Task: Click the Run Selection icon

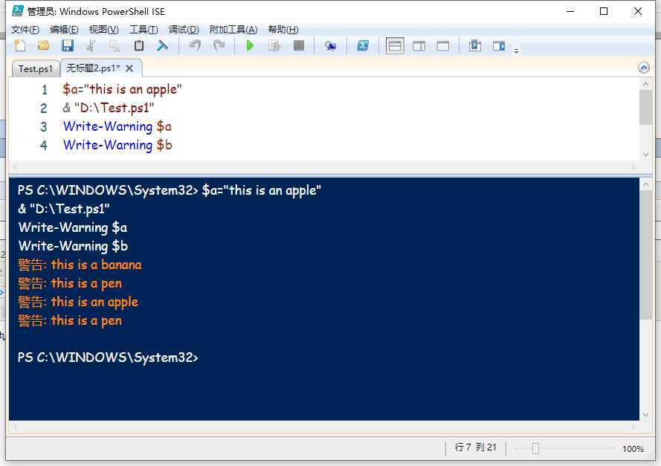Action: [x=274, y=45]
